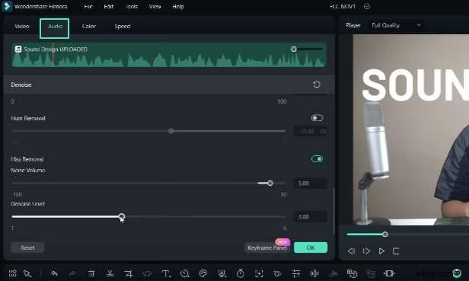Redo the last action

tap(72, 273)
